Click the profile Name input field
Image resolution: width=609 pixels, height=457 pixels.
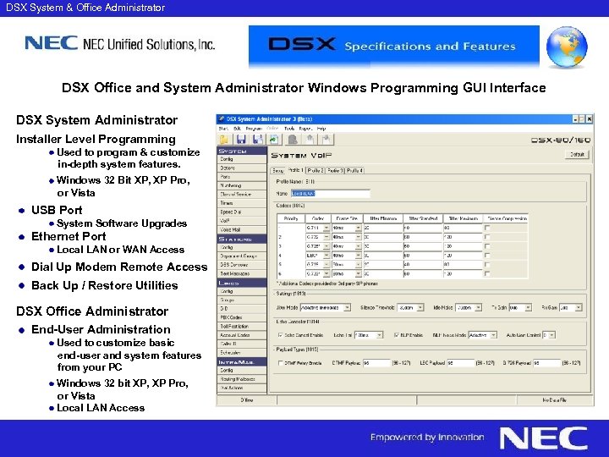[330, 194]
